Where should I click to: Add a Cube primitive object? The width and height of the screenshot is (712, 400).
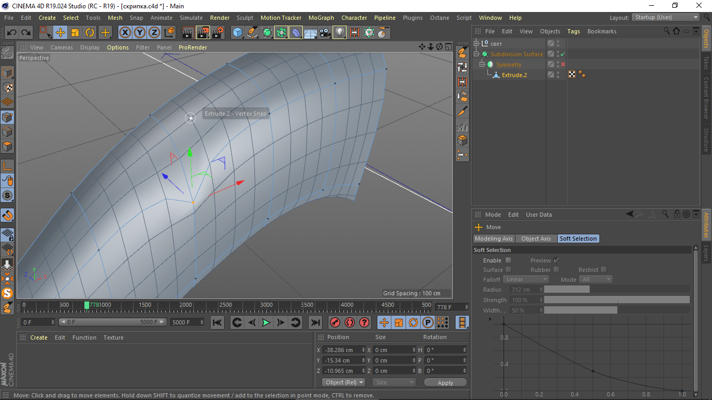(x=238, y=32)
